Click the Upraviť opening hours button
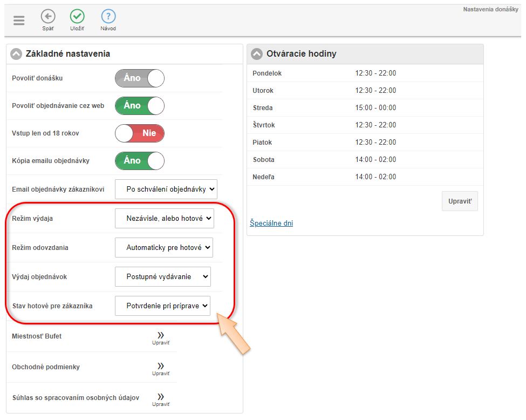526x420 pixels. click(x=460, y=201)
